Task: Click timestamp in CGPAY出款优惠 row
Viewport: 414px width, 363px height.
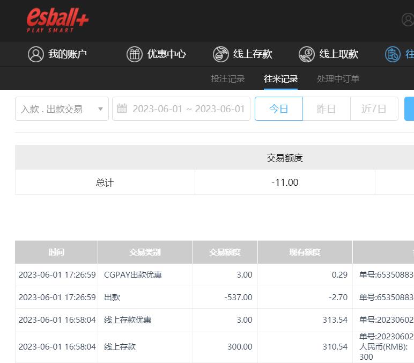Action: 57,275
